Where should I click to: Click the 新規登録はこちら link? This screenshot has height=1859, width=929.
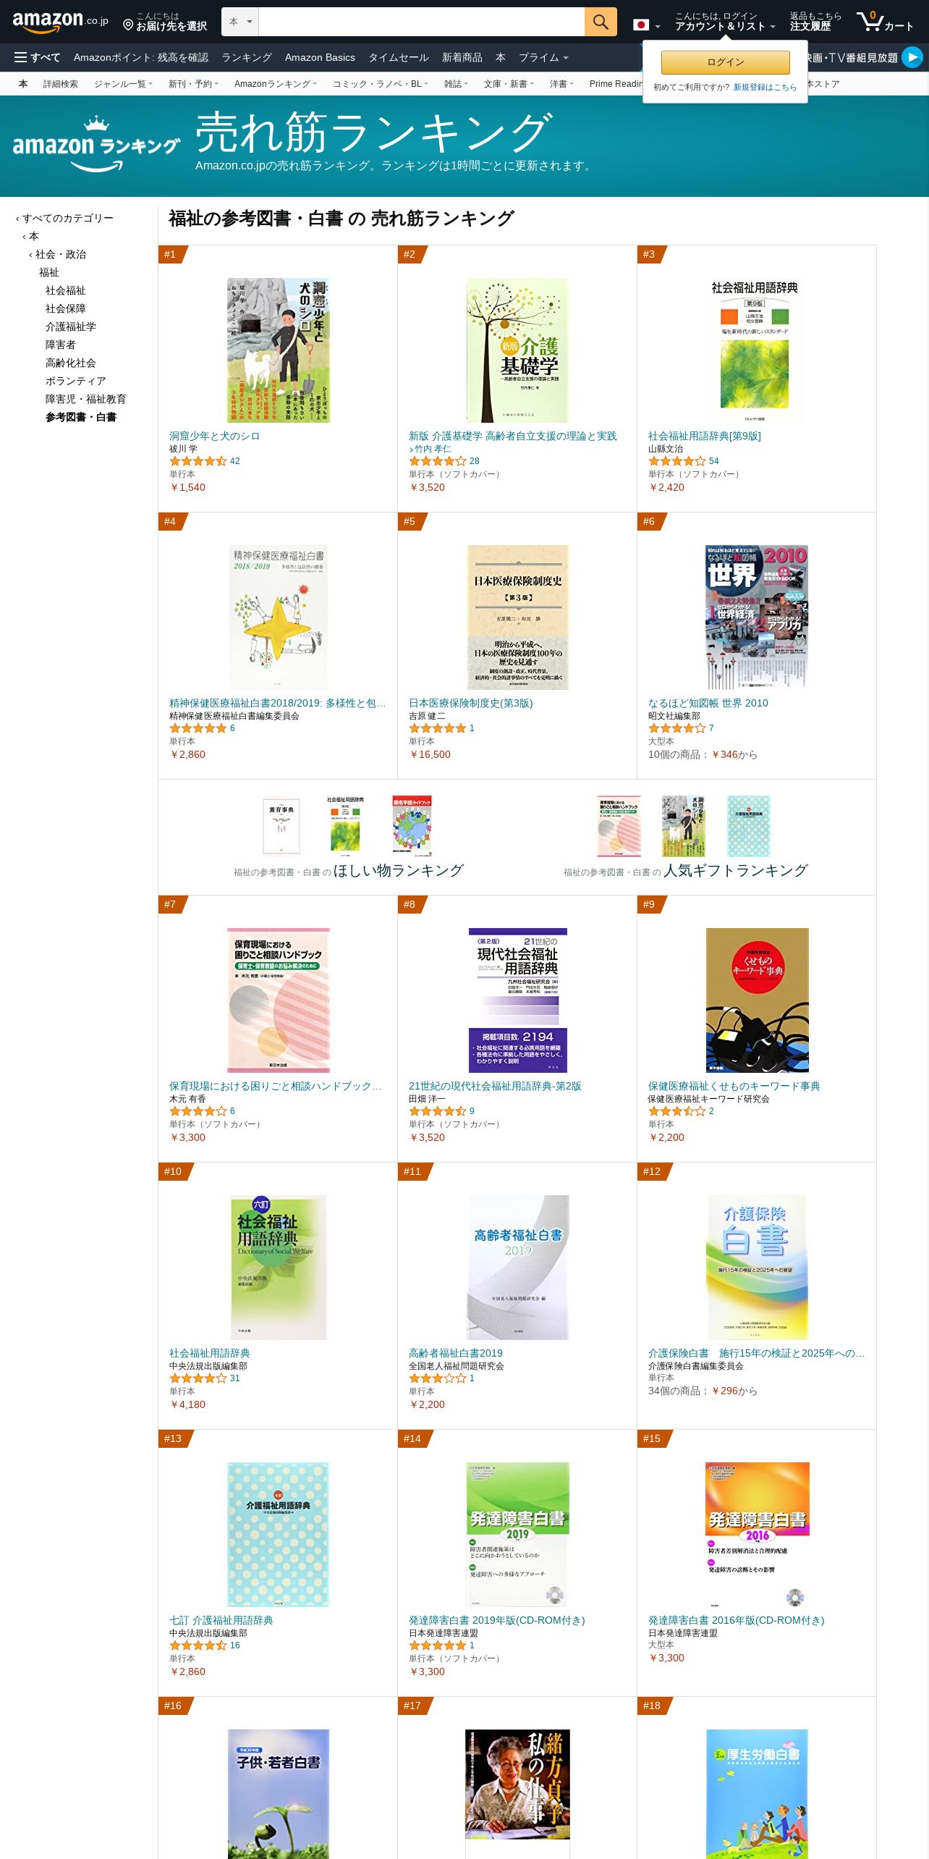pos(765,87)
